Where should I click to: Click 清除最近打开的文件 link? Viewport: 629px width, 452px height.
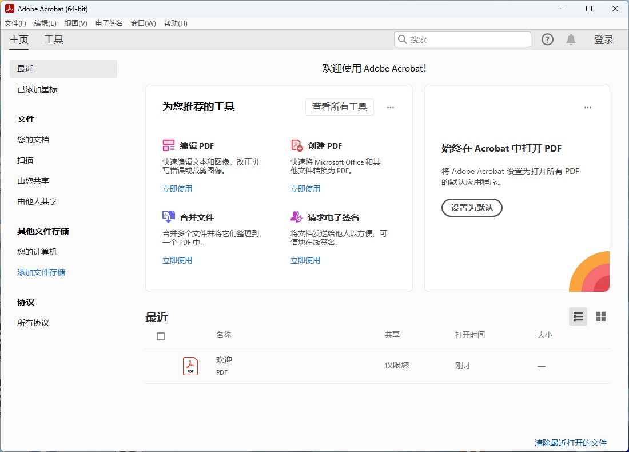coord(572,442)
